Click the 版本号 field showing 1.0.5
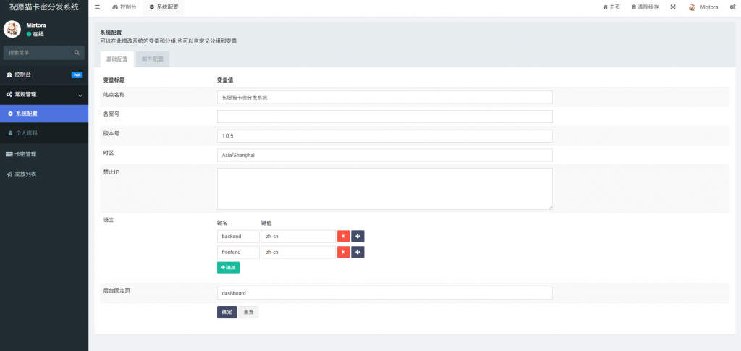 [x=385, y=135]
